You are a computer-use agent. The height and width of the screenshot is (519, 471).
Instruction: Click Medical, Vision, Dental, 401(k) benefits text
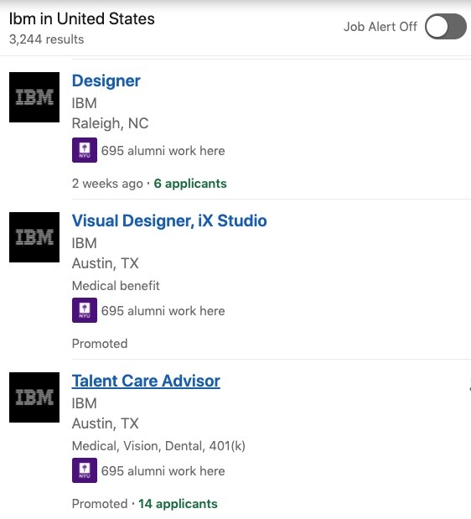tap(158, 446)
